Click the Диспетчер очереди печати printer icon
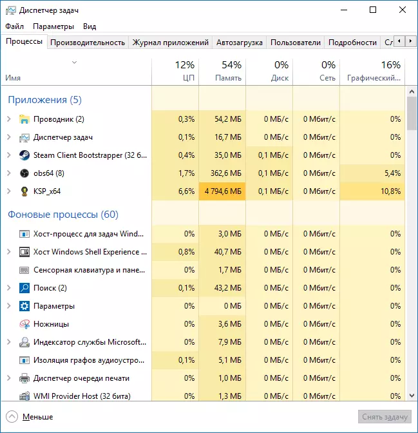The image size is (418, 433). tap(24, 378)
